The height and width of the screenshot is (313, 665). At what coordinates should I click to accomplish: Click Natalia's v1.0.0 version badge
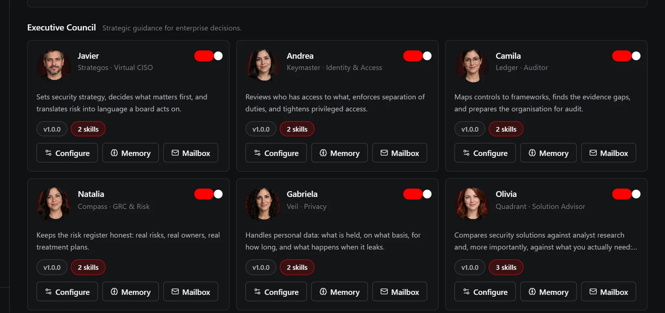click(52, 267)
